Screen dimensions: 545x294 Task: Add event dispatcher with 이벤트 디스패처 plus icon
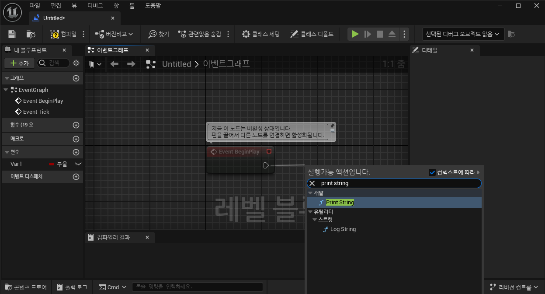[x=76, y=177]
